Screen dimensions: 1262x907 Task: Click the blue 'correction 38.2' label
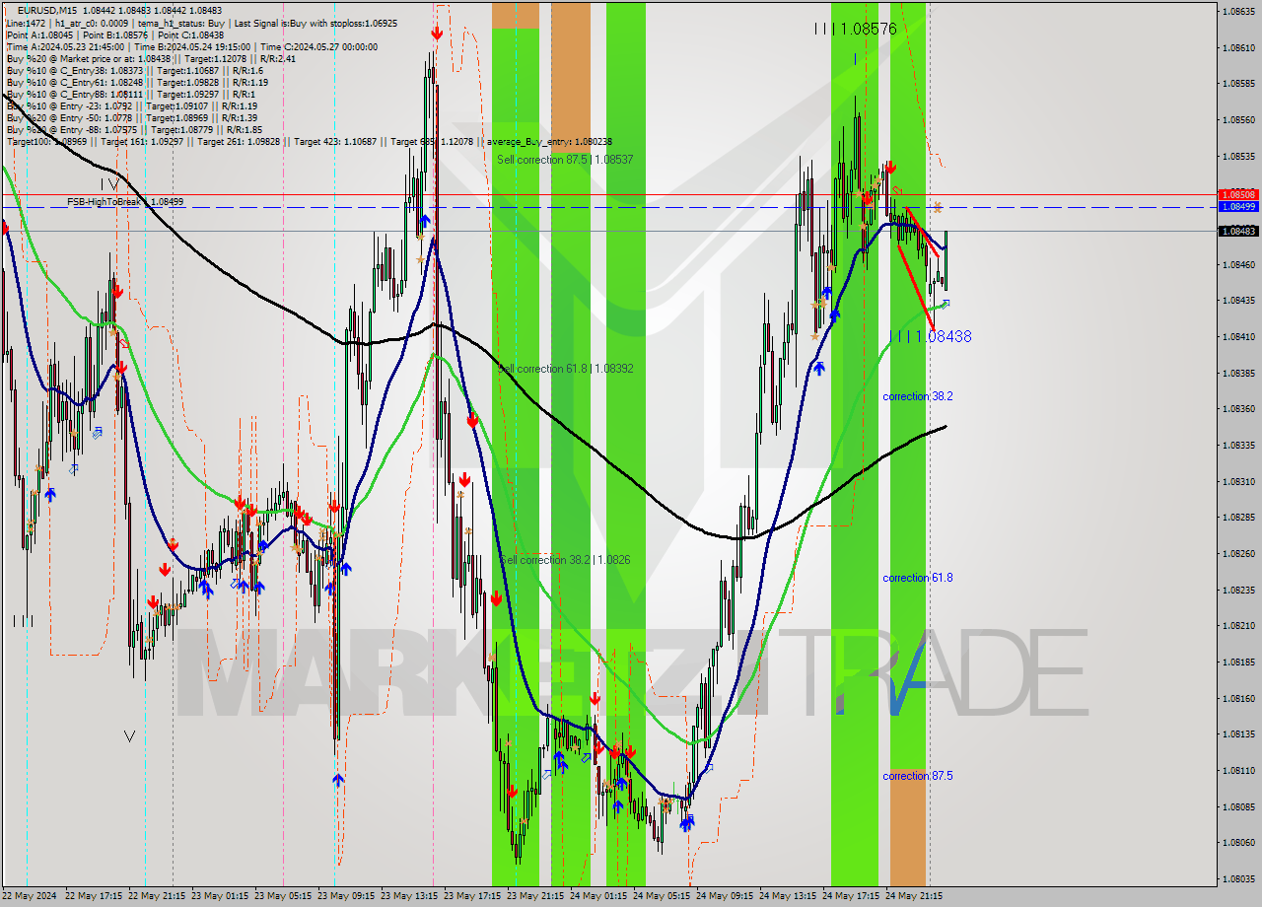[x=917, y=396]
